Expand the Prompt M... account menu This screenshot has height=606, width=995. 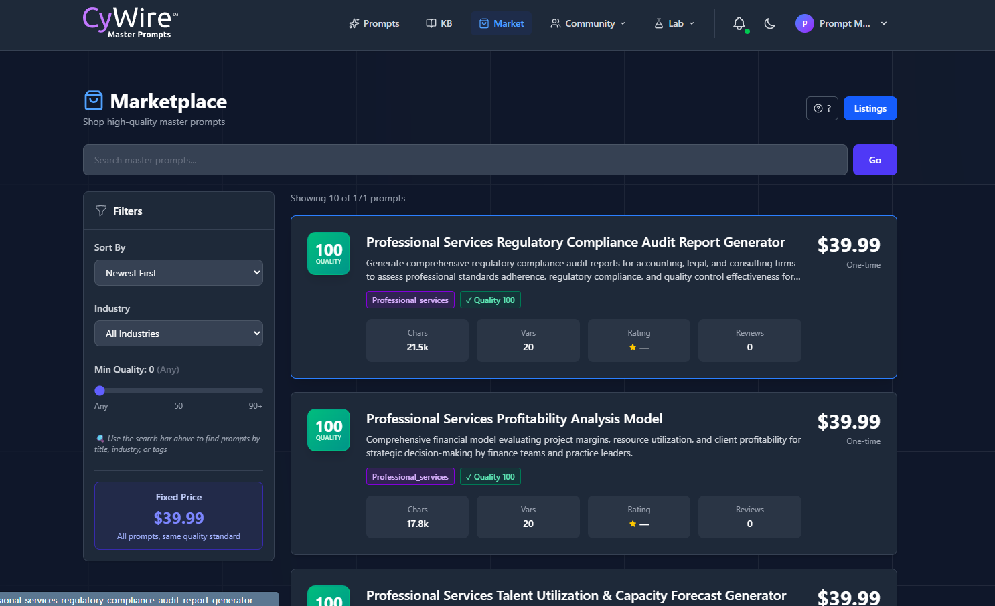[x=842, y=23]
